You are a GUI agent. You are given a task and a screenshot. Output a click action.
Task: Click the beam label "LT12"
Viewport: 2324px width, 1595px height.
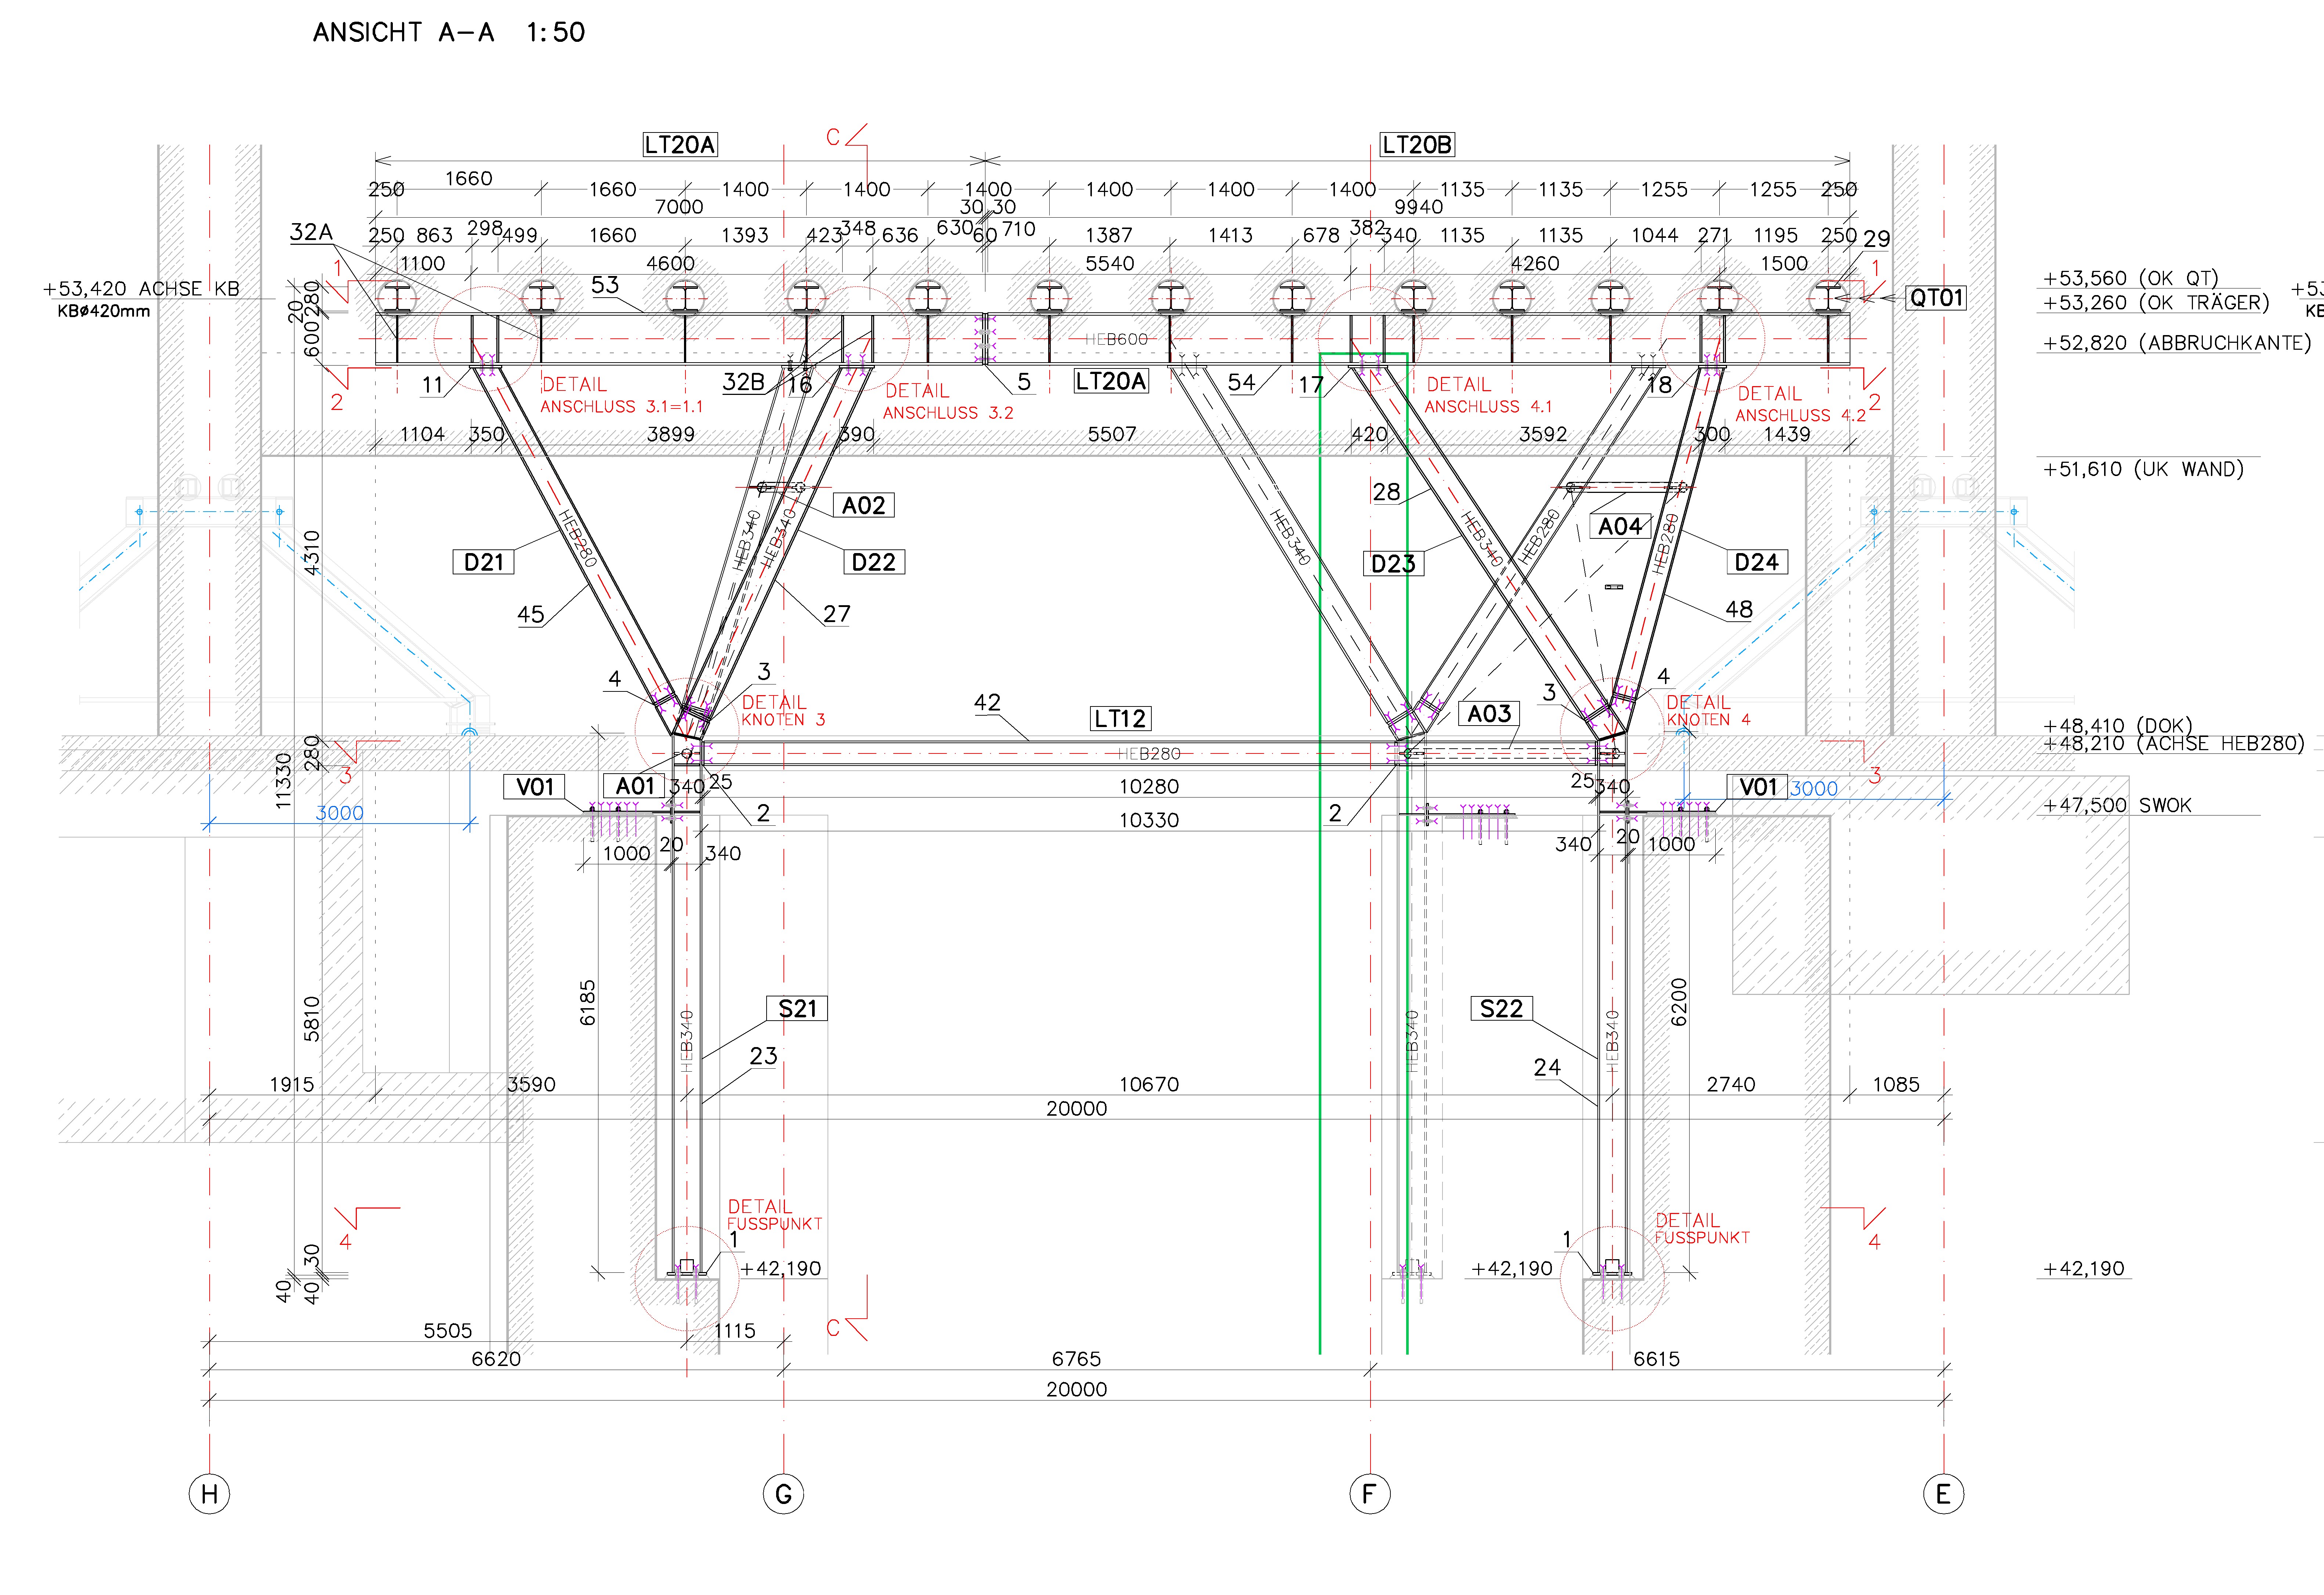1120,719
